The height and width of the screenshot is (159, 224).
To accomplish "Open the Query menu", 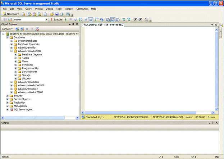I will point(28,9).
